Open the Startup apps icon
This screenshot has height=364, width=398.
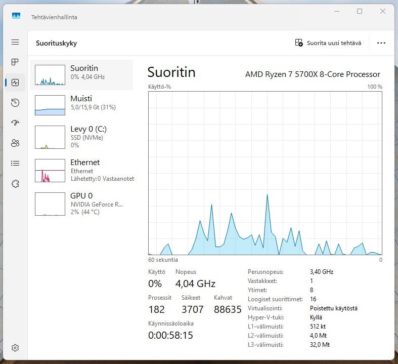15,123
